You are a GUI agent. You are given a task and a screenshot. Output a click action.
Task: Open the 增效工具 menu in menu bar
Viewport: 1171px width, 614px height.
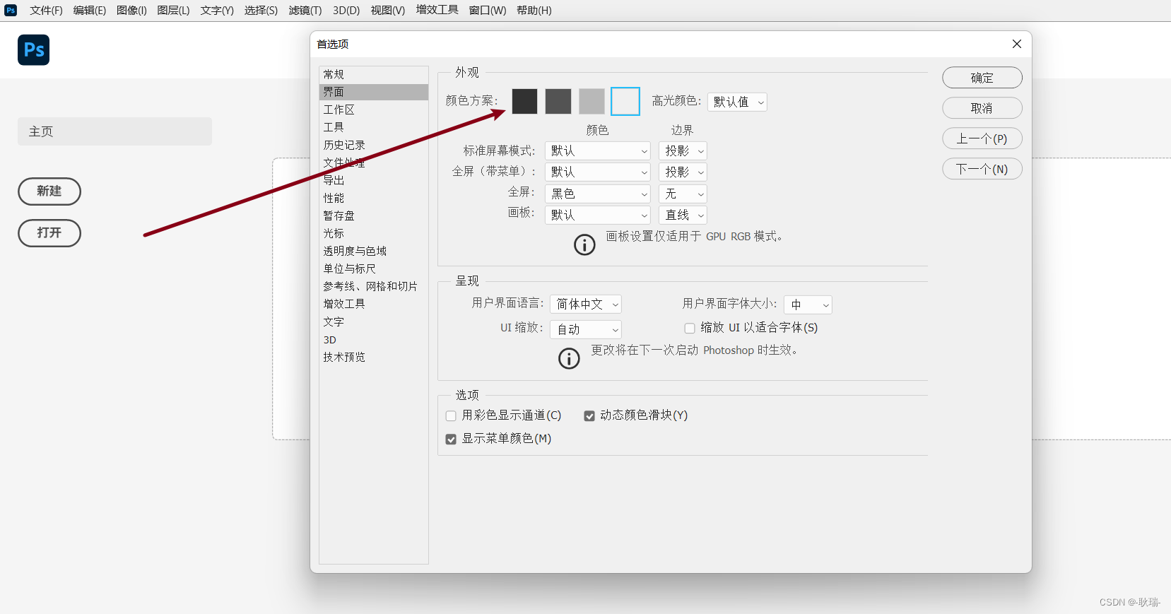click(437, 10)
